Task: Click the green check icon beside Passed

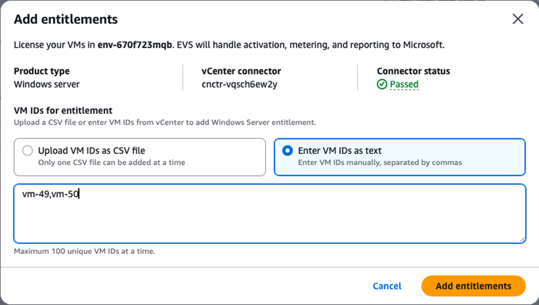Action: [382, 84]
